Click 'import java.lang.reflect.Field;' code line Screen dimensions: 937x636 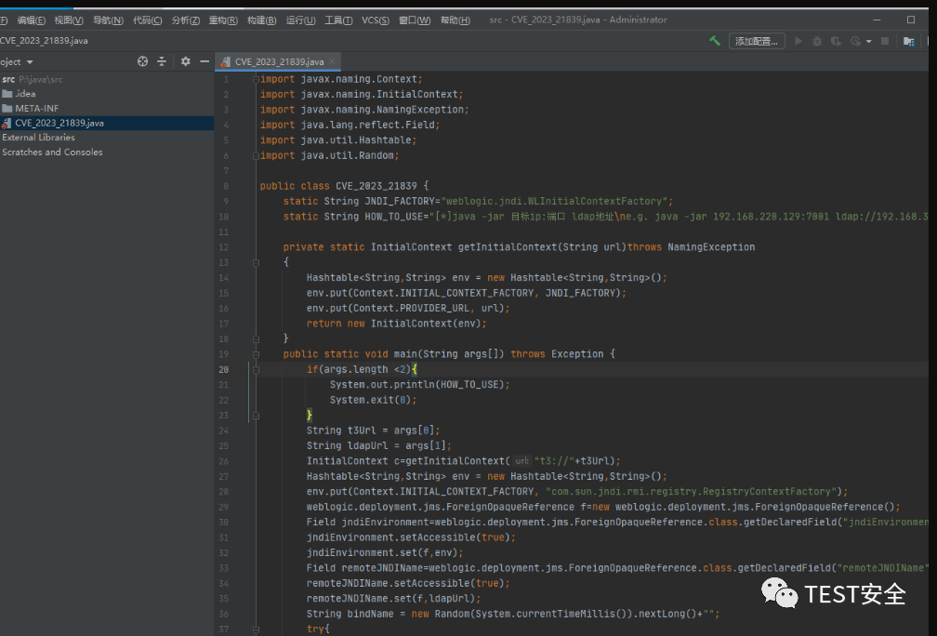350,125
